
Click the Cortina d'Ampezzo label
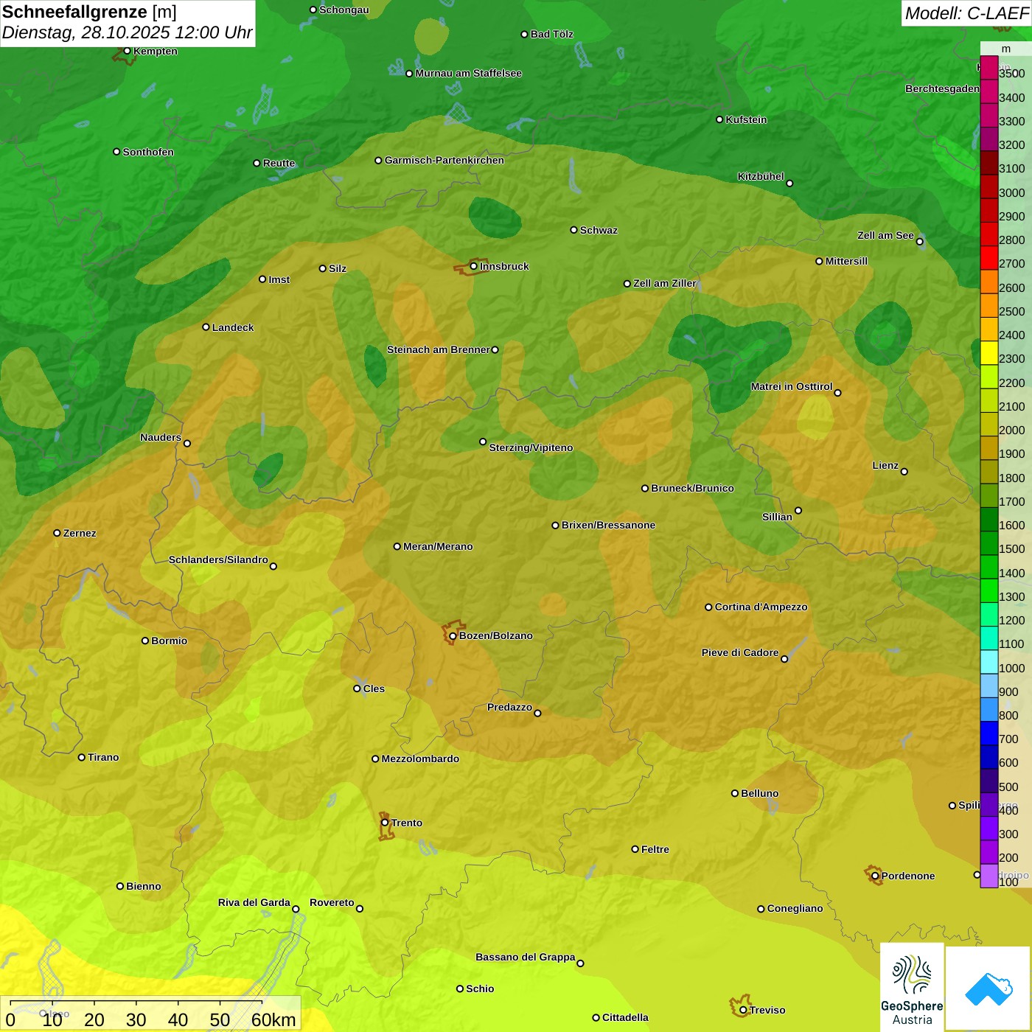(x=761, y=607)
